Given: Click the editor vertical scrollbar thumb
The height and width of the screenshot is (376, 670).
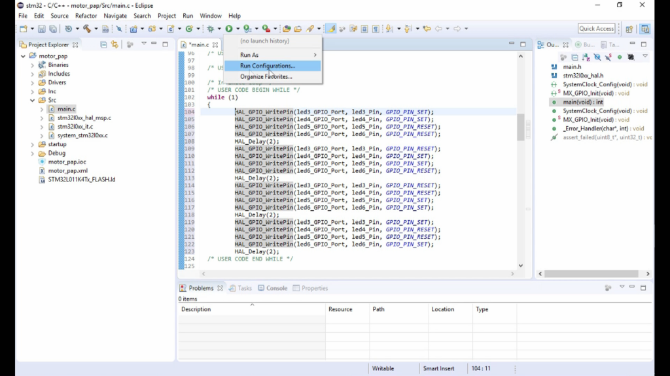Looking at the screenshot, I should [521, 127].
